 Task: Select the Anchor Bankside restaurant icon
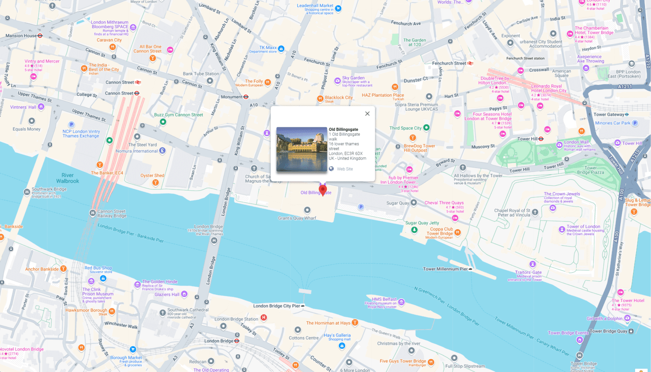63,269
